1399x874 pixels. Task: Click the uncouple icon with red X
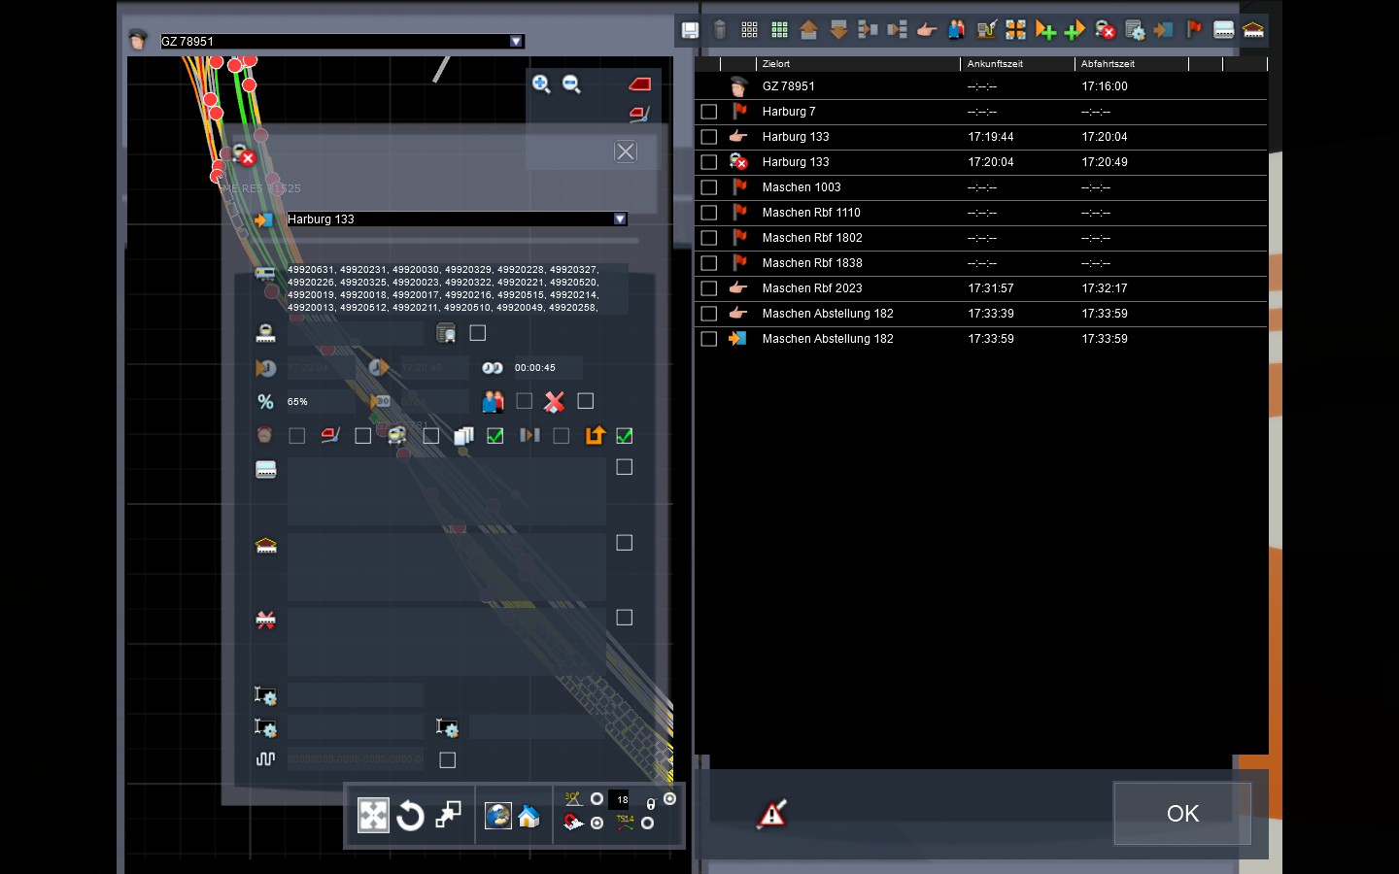(1105, 30)
